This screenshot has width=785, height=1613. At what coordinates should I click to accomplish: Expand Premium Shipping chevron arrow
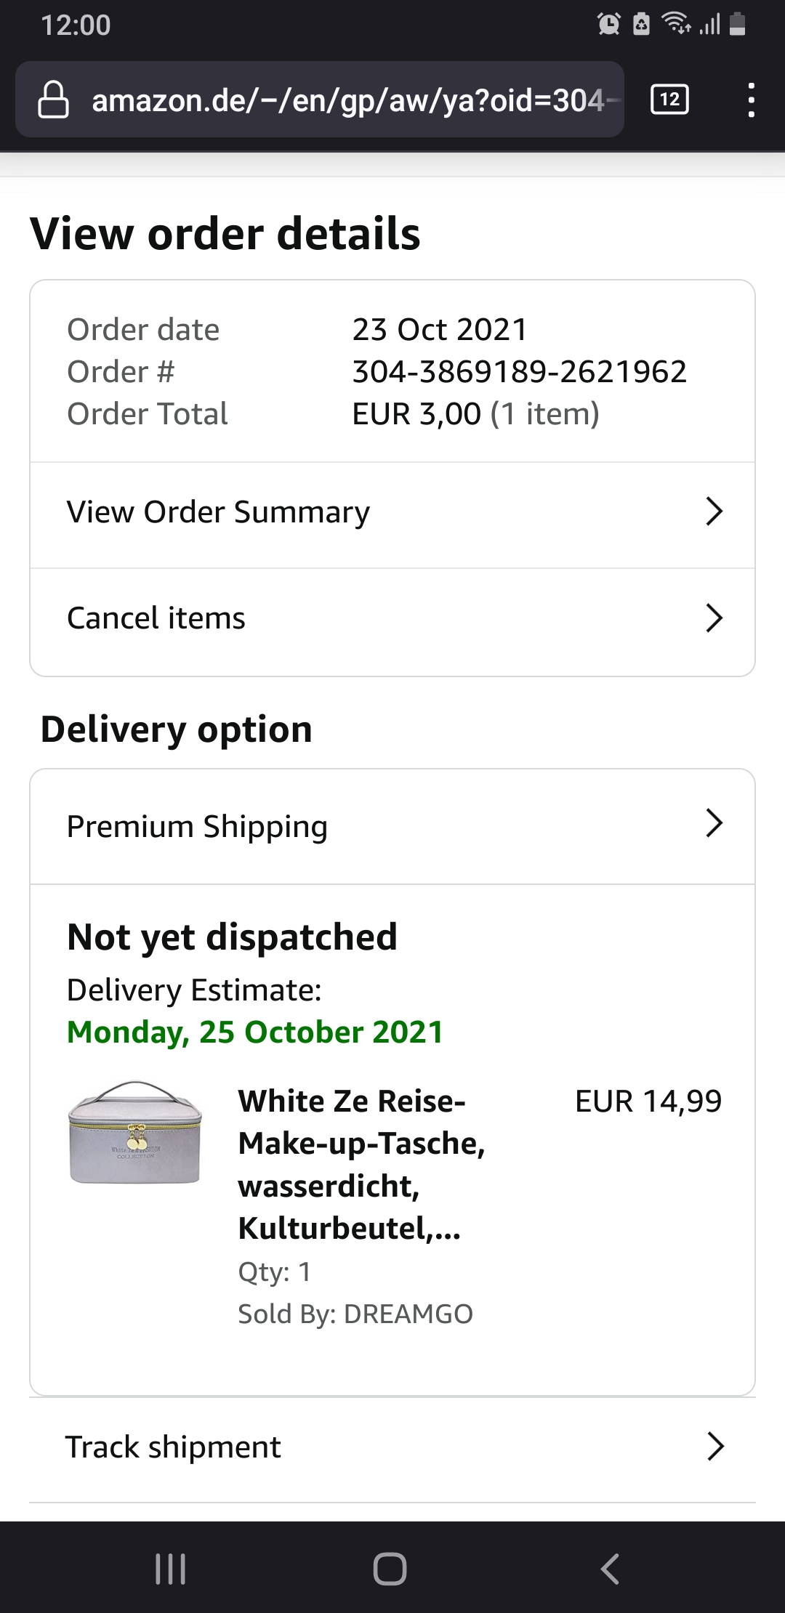[x=714, y=823]
